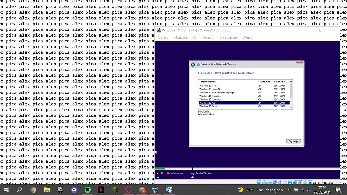Open VirtualBox Manager from the taskbar

coord(155,190)
